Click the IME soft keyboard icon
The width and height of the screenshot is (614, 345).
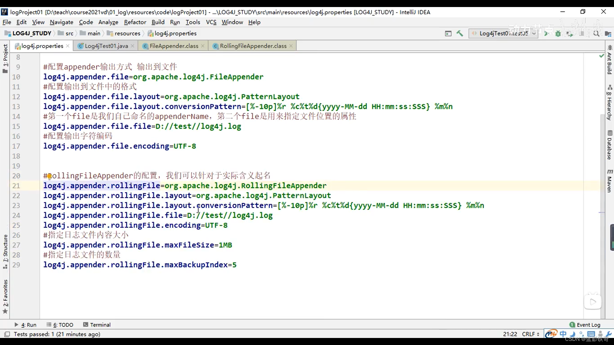(591, 334)
